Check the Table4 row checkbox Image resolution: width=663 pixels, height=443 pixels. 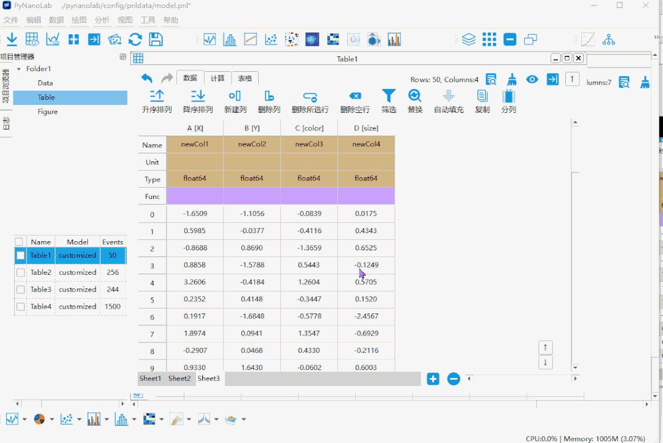[x=20, y=307]
